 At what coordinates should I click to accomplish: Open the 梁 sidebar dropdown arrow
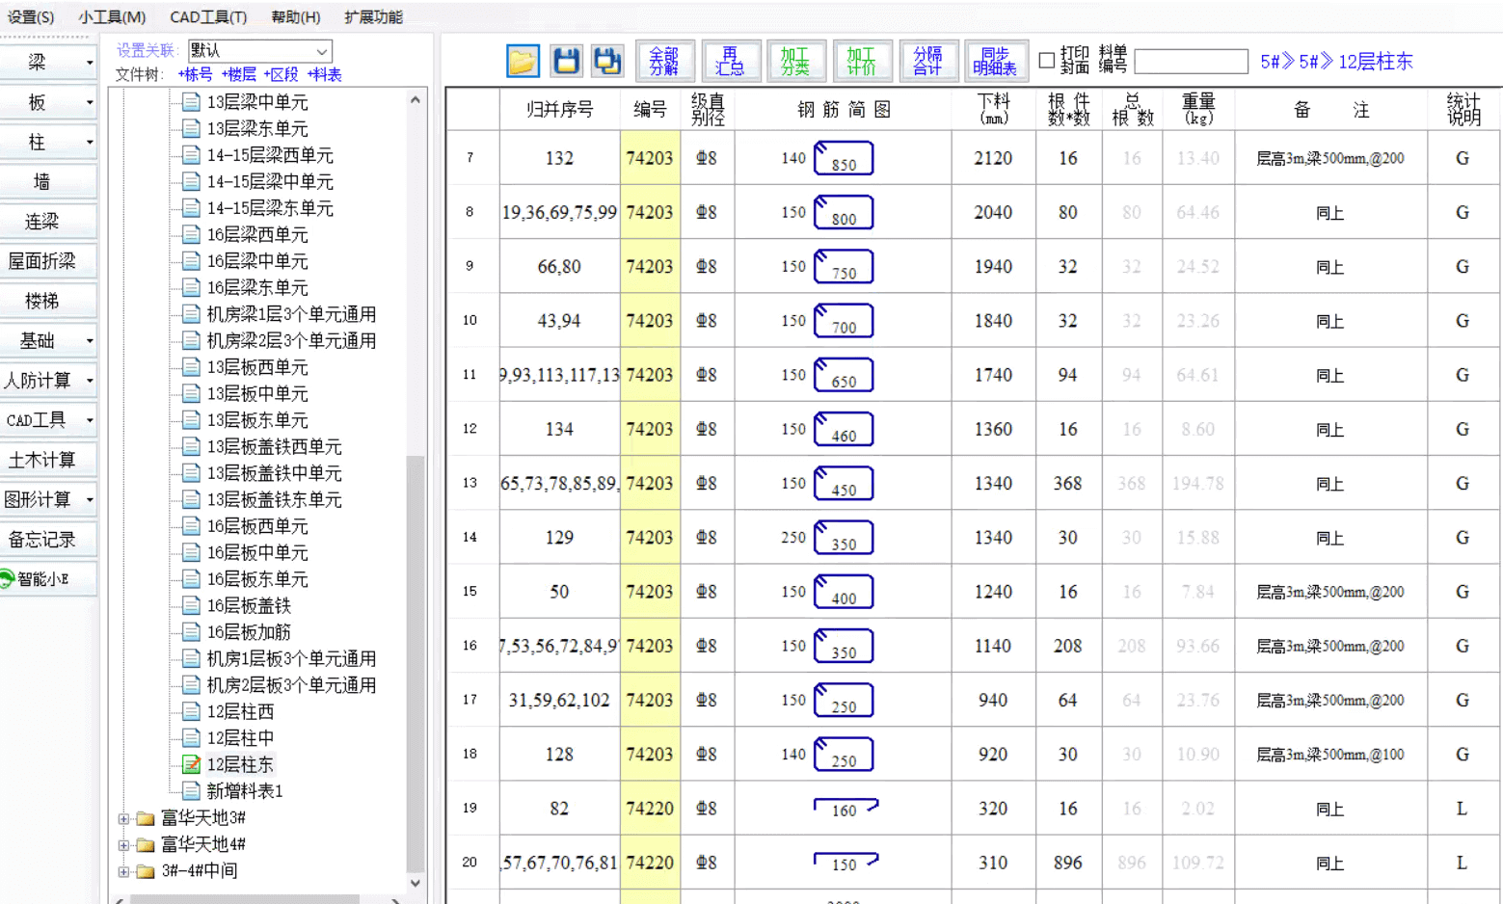[90, 63]
